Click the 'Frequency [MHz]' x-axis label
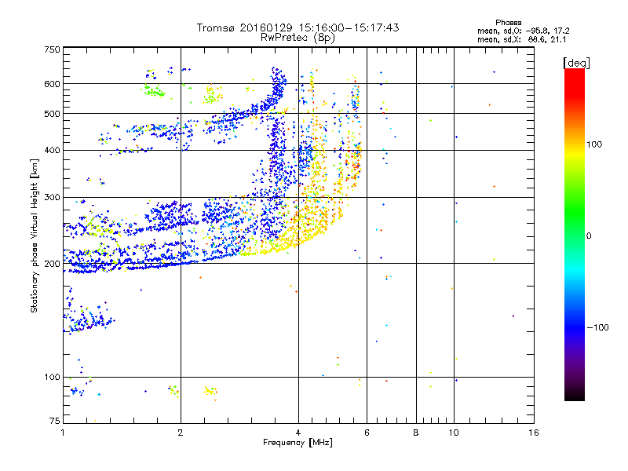Viewport: 628px width, 471px height. tap(298, 443)
